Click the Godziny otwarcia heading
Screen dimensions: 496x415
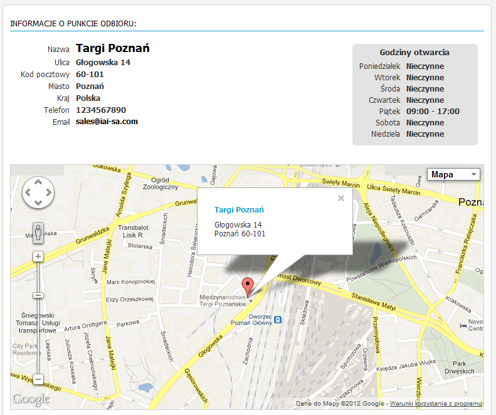[414, 53]
